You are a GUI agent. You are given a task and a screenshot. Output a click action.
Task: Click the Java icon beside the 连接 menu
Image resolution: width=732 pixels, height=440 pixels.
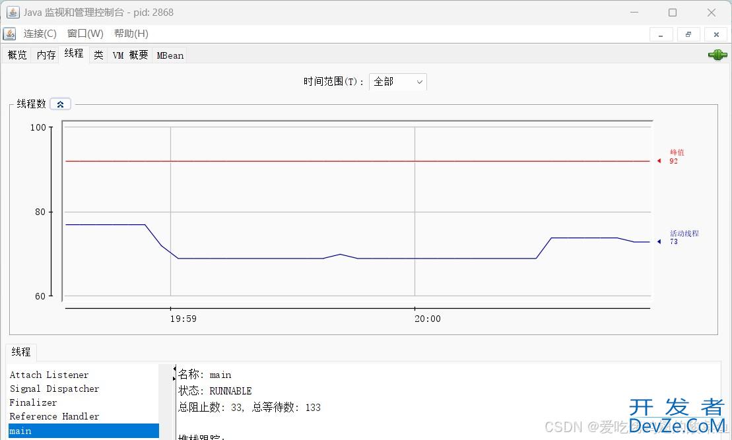pyautogui.click(x=9, y=34)
